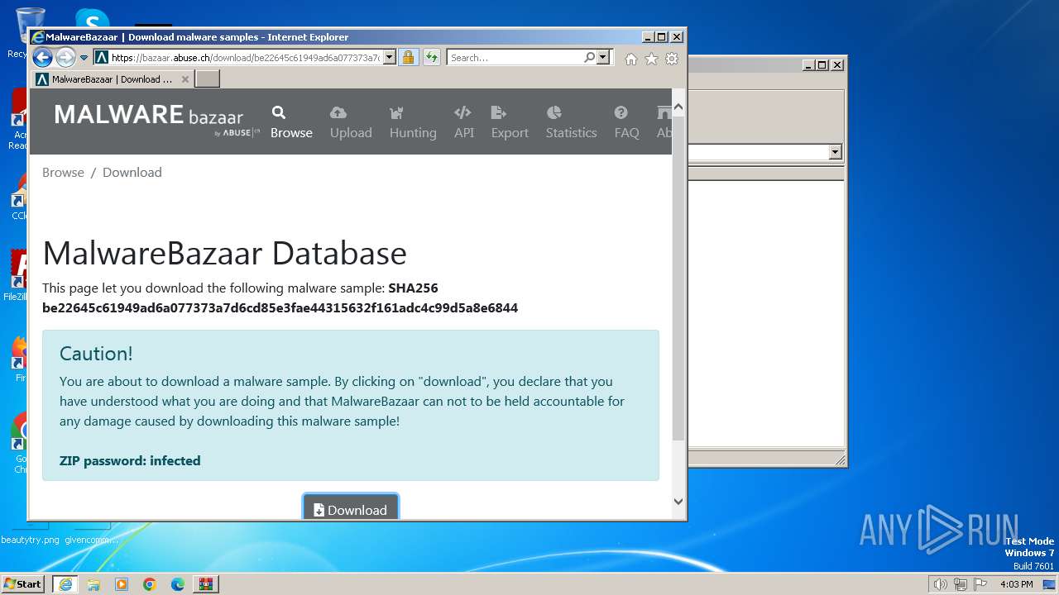Image resolution: width=1059 pixels, height=595 pixels.
Task: Click the MalwareBazaar Database heading
Action: (224, 253)
